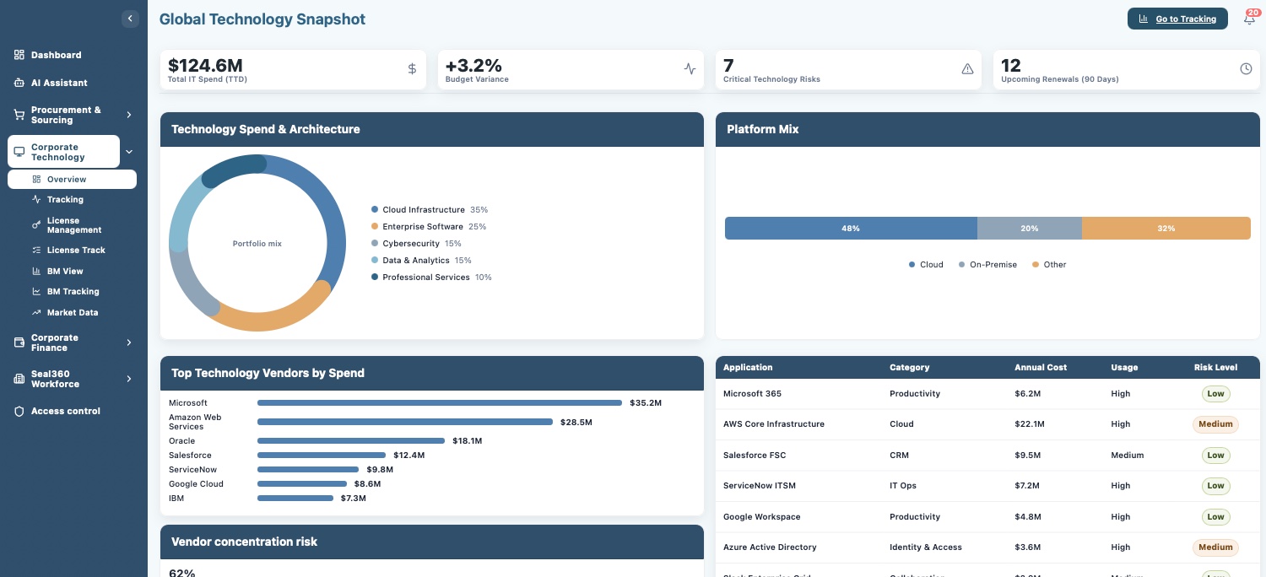The width and height of the screenshot is (1266, 577).
Task: Click the AI Assistant robot icon
Action: coord(19,83)
